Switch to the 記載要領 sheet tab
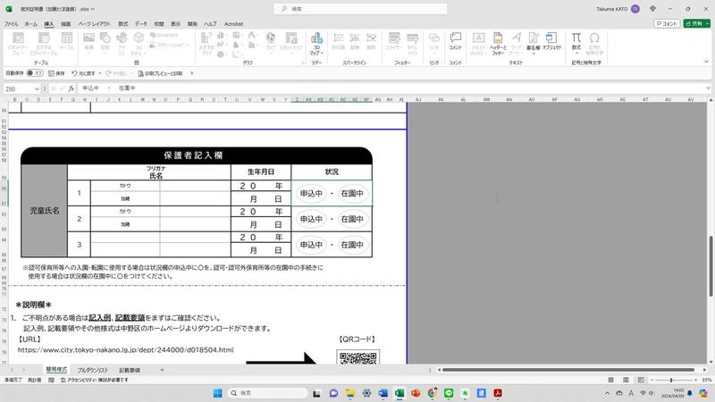The width and height of the screenshot is (715, 402). point(130,369)
